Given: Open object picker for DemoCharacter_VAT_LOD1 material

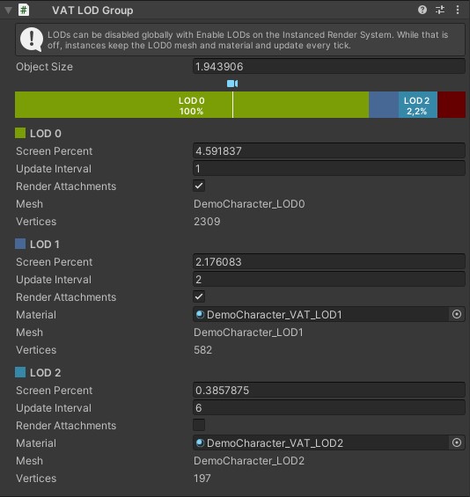Looking at the screenshot, I should [x=457, y=314].
